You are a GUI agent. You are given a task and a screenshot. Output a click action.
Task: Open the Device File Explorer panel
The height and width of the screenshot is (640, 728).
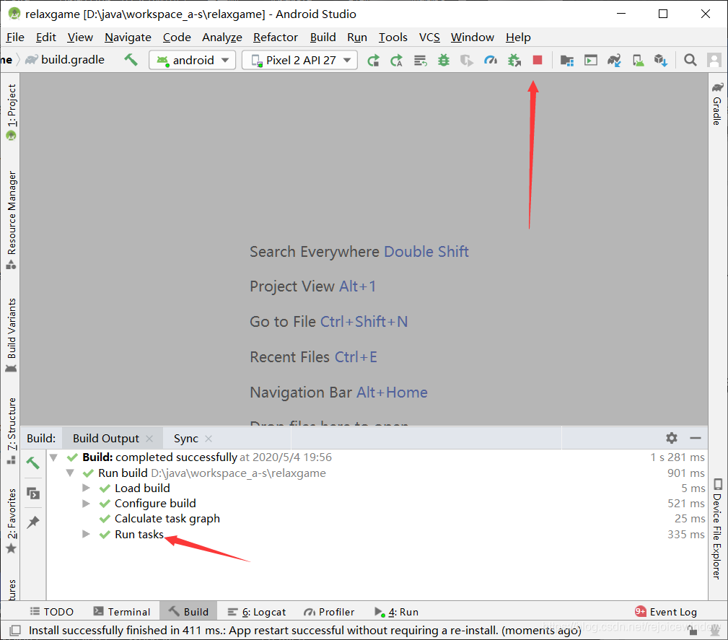click(x=717, y=529)
